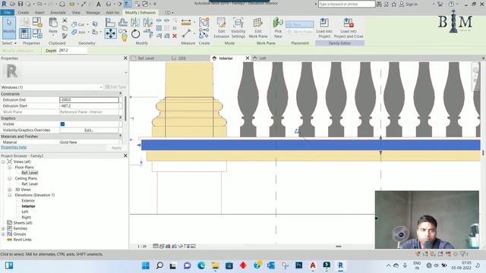This screenshot has width=486, height=273.
Task: Click the 1:20 view scale
Action: (x=142, y=246)
